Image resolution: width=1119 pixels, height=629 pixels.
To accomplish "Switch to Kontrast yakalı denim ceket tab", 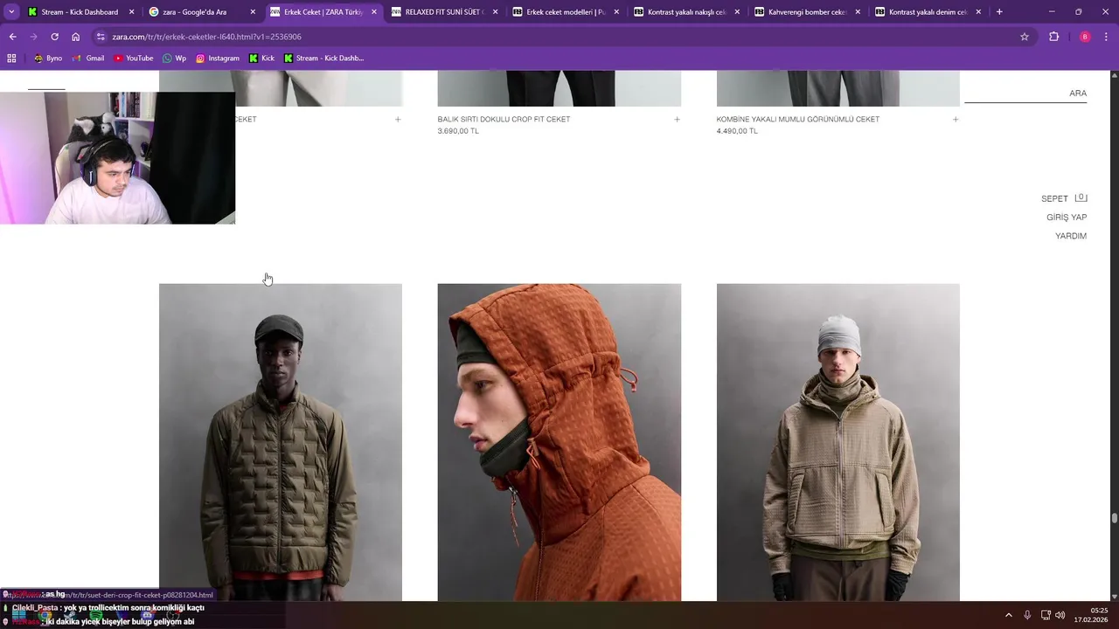I will (928, 12).
